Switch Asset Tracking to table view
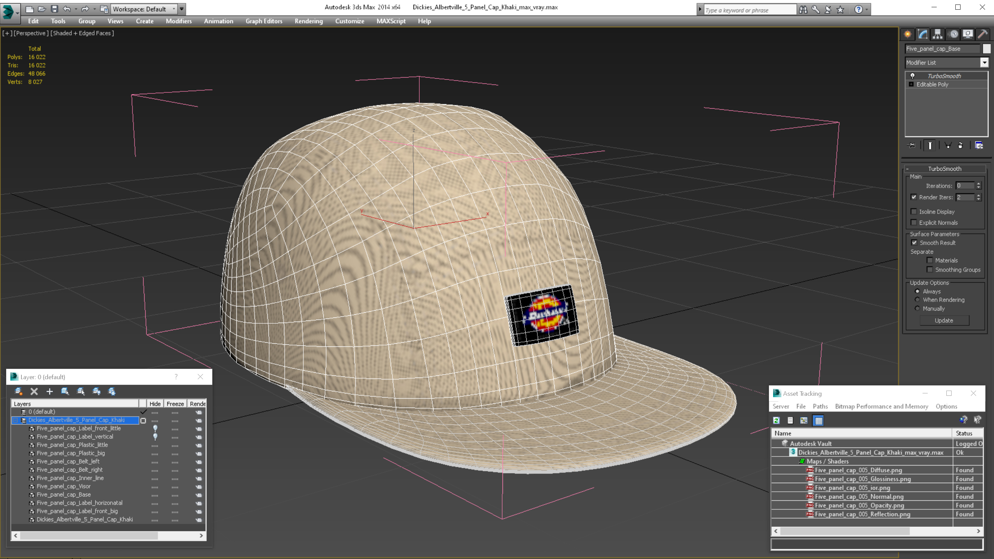Image resolution: width=994 pixels, height=559 pixels. [818, 421]
